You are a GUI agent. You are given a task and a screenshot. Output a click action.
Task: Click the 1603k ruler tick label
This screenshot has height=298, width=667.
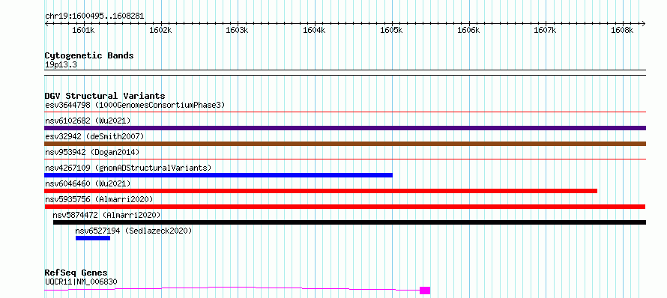(237, 31)
